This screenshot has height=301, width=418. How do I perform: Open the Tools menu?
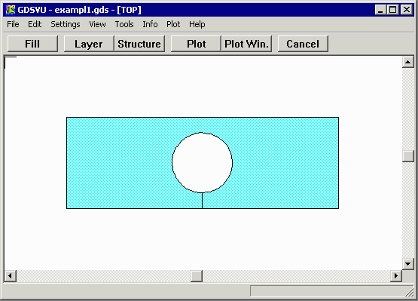pyautogui.click(x=124, y=24)
